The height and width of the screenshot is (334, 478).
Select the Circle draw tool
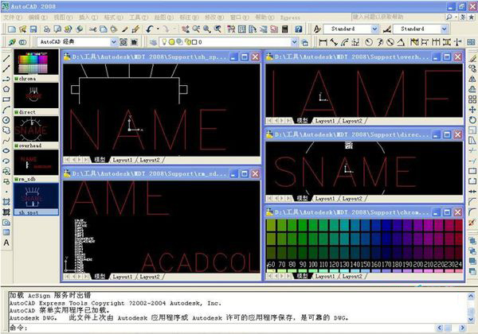6,120
